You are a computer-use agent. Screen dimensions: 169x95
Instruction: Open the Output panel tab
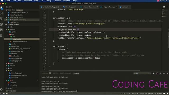[56, 73]
